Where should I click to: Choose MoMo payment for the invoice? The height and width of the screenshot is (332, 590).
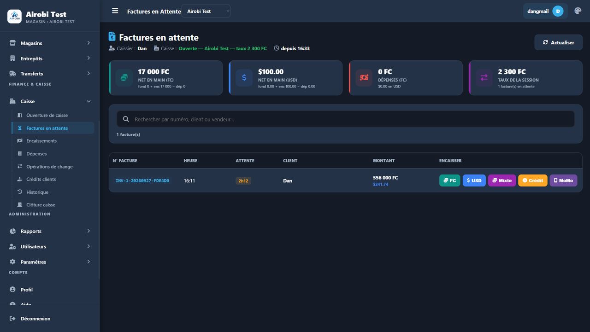coord(563,181)
